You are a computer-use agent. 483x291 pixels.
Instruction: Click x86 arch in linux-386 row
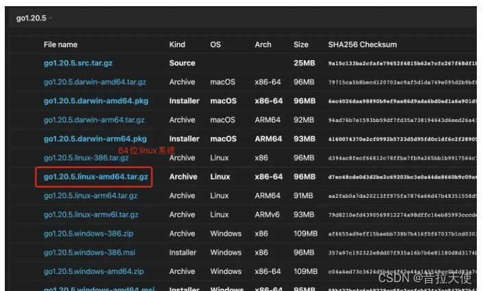click(x=261, y=158)
